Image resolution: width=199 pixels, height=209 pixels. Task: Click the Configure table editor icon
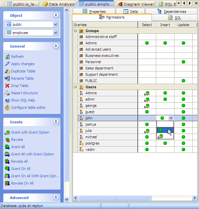8,107
